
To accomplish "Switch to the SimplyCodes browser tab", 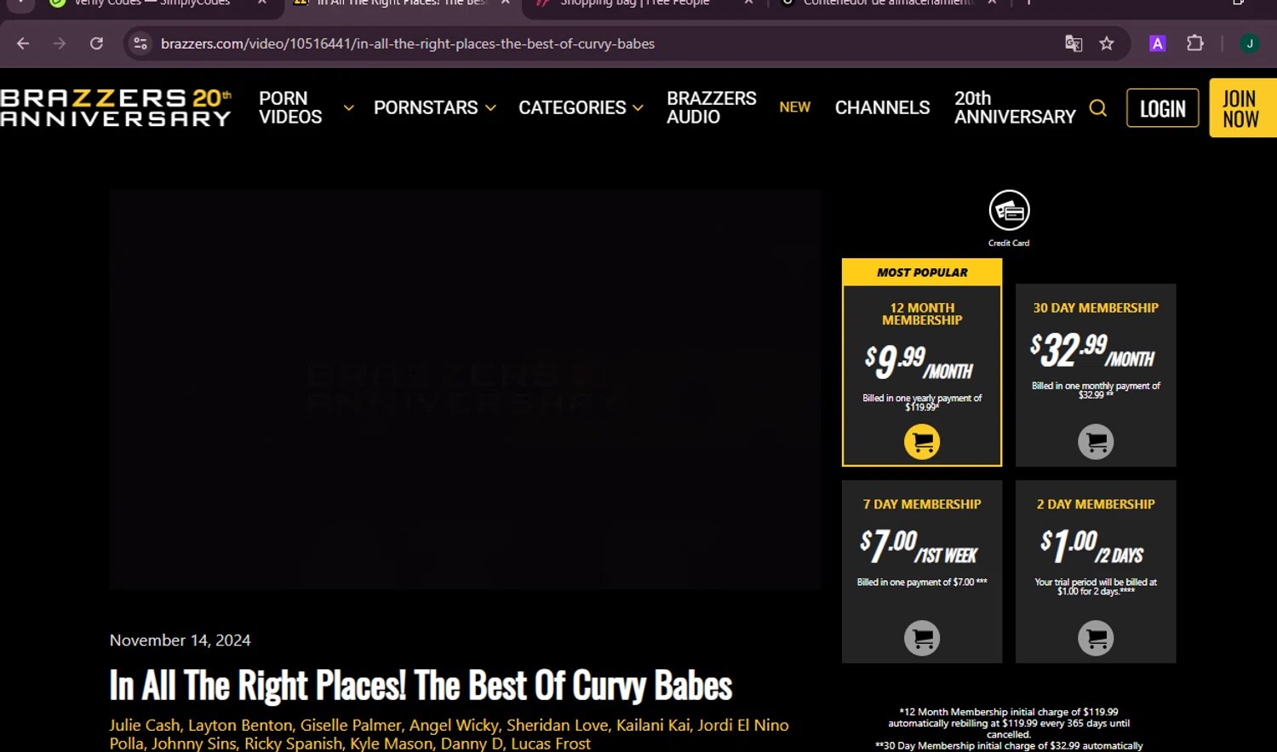I will coord(152,3).
